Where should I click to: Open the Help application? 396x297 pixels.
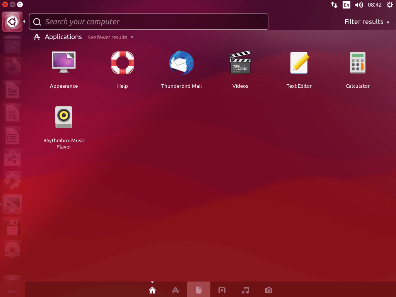tap(123, 63)
